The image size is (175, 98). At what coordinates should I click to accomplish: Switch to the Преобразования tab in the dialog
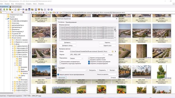pos(71,22)
